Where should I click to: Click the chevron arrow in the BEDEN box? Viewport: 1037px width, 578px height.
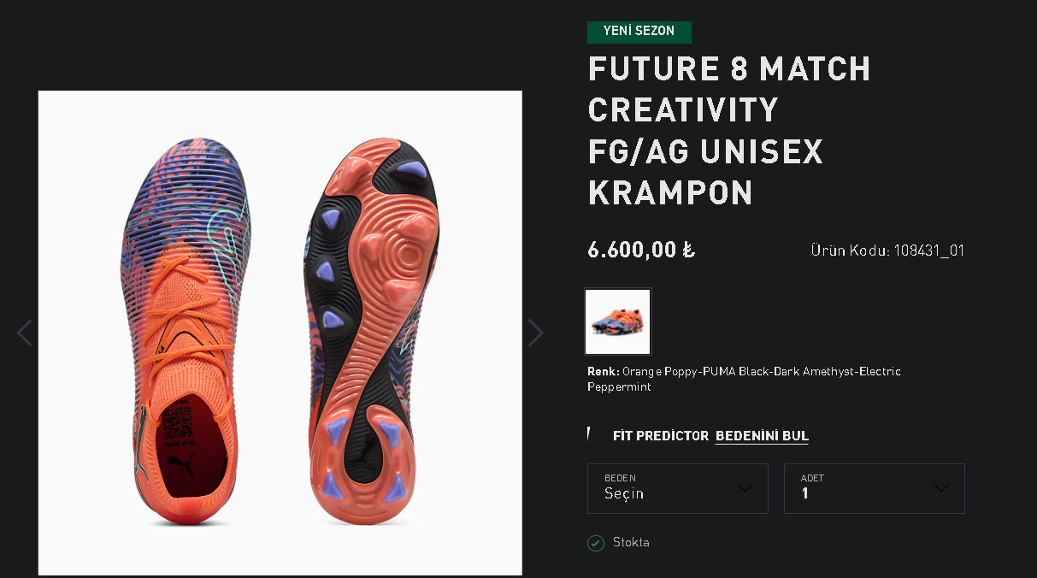[745, 488]
